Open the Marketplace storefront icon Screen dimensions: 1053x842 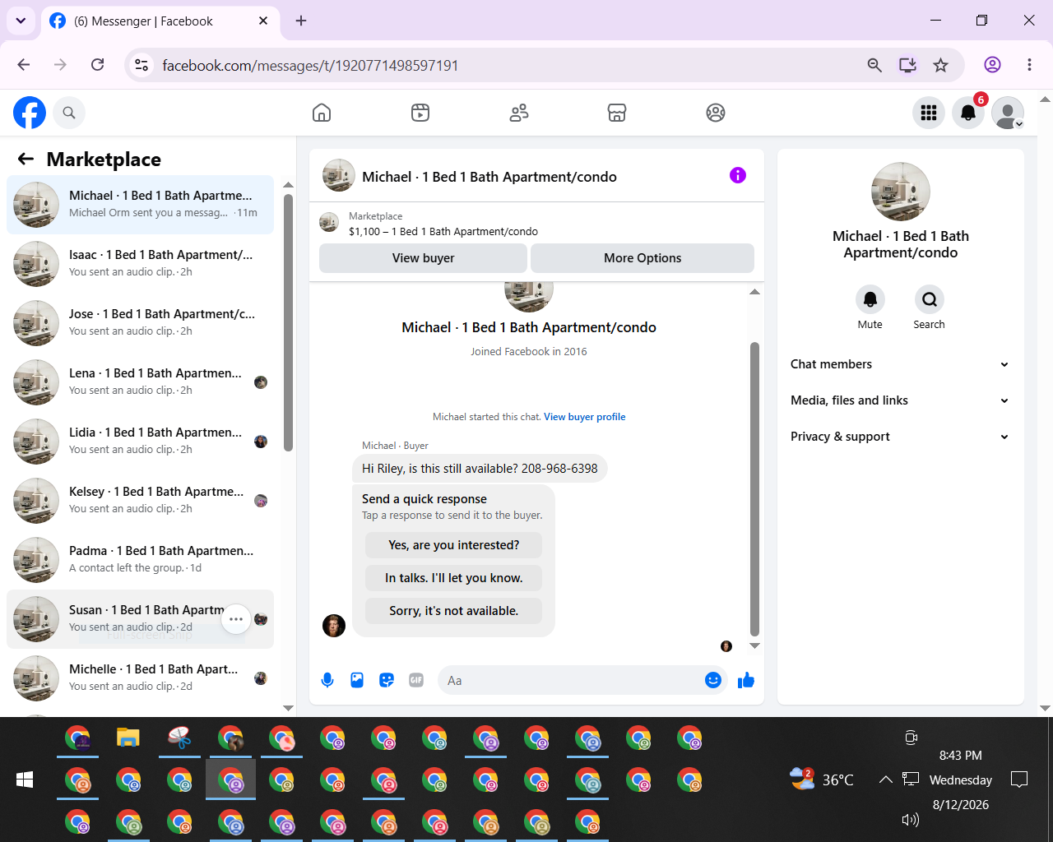tap(617, 113)
